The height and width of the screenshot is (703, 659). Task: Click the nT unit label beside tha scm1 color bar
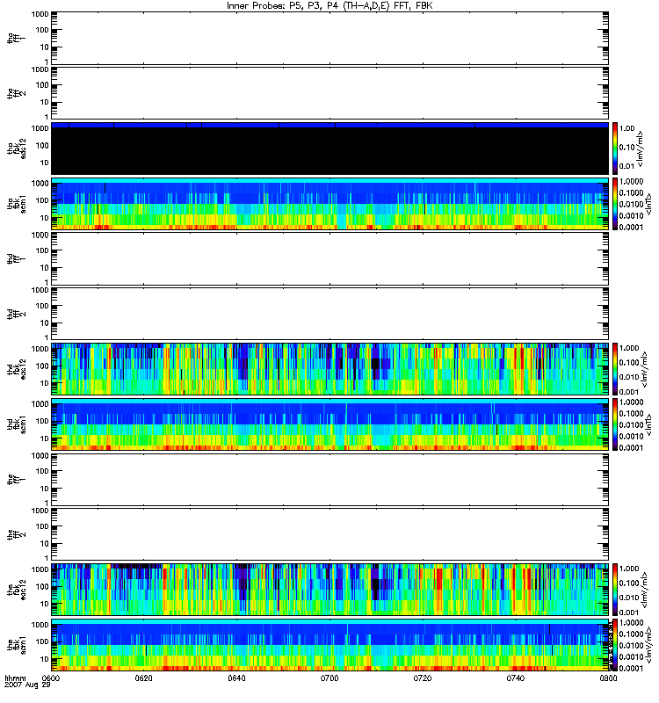[648, 204]
